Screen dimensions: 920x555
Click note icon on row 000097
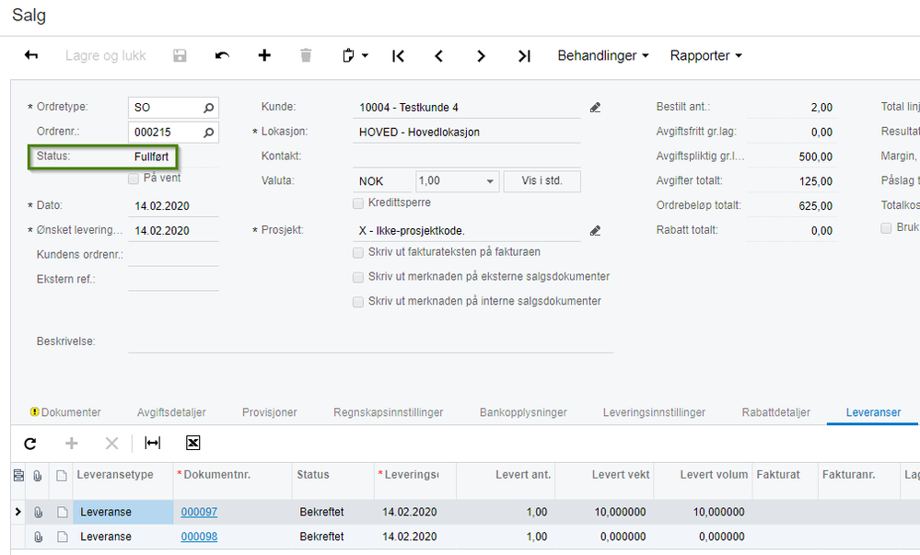[x=63, y=513]
